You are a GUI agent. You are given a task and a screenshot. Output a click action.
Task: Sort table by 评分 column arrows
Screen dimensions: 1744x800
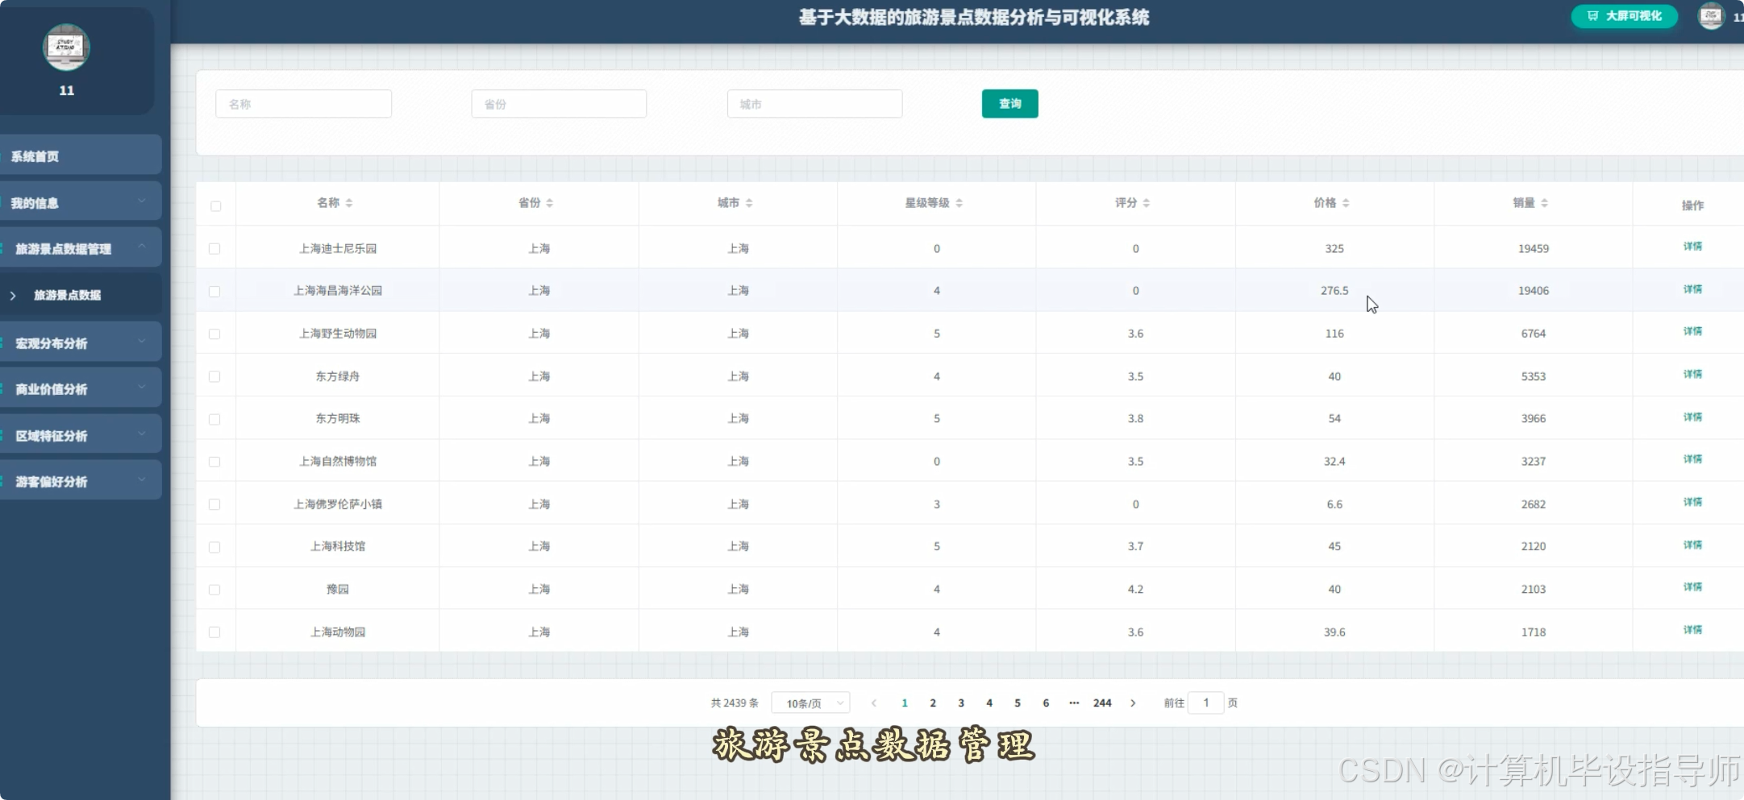coord(1147,203)
